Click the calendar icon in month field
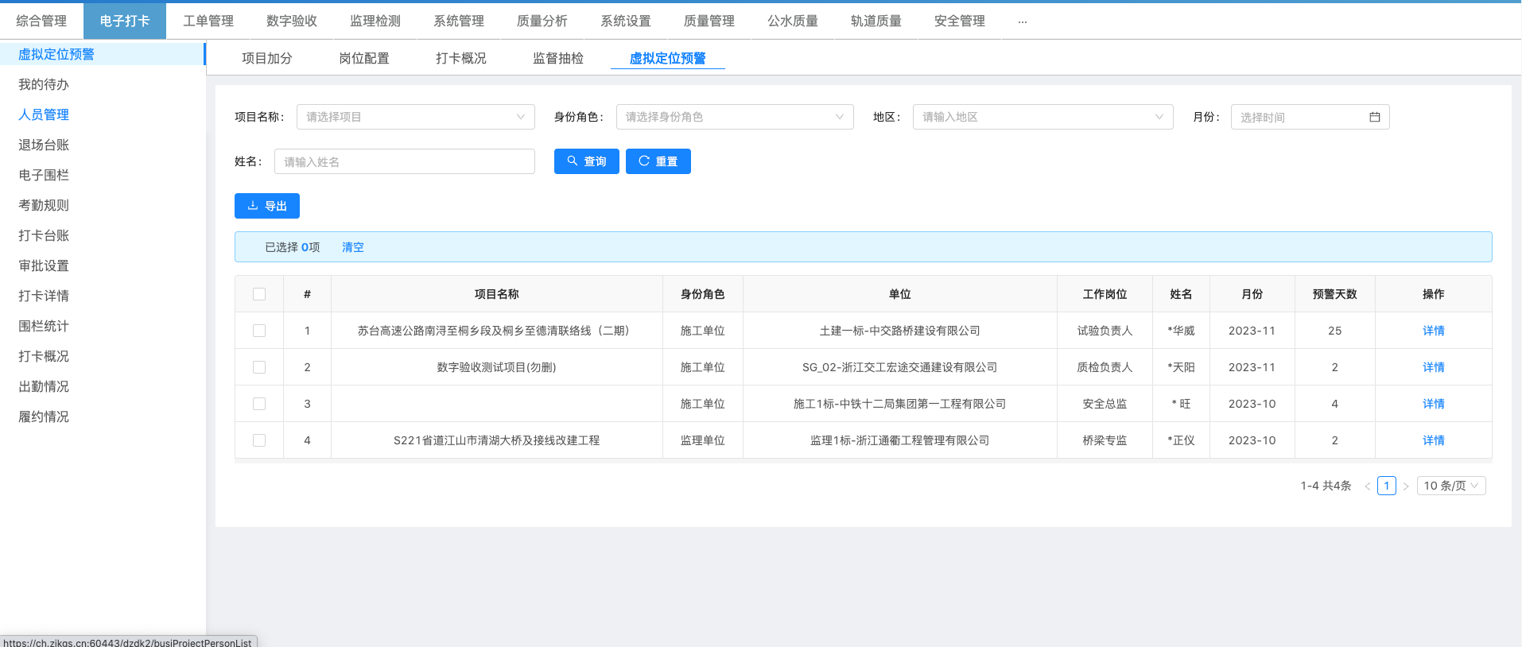The height and width of the screenshot is (647, 1522). [1375, 117]
